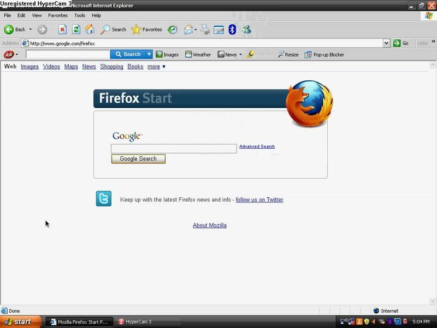This screenshot has height=328, width=437.
Task: Print the page with the printer icon
Action: 205,30
